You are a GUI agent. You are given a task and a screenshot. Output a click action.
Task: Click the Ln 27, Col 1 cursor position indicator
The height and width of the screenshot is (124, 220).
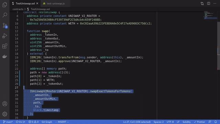tap(137, 122)
